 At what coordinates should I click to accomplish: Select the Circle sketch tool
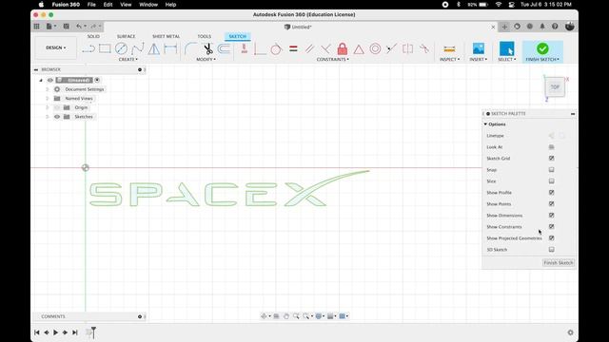tap(121, 48)
